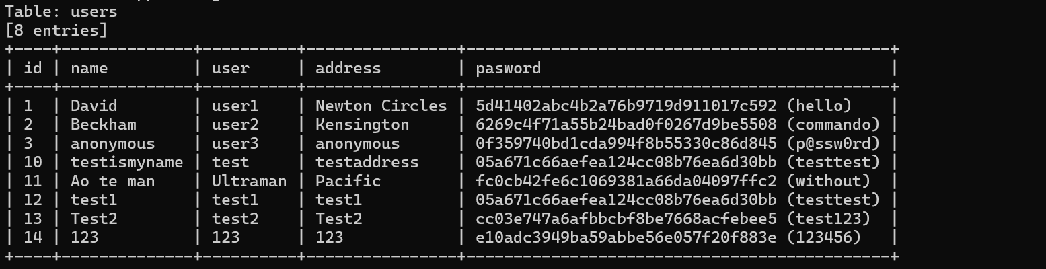
Task: Click the "user" column header
Action: click(x=230, y=68)
